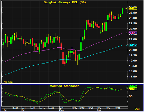This screenshot has width=144, height=112.
Task: Click the 9/16 date marker
Action: pos(118,108)
